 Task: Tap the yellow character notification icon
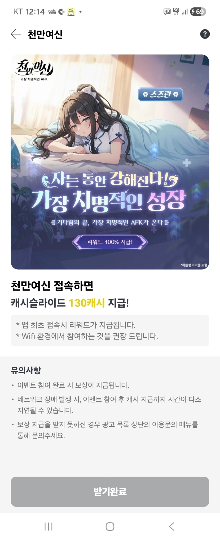coord(71,12)
